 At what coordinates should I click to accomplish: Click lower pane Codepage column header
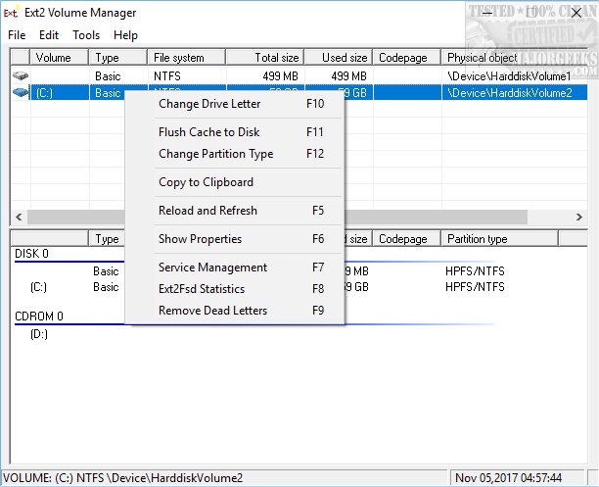click(x=407, y=239)
